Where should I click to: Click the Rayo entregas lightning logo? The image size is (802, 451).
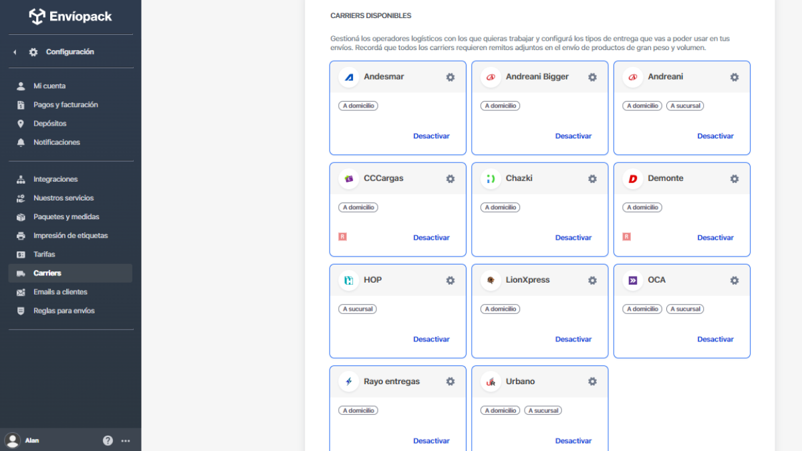tap(348, 382)
